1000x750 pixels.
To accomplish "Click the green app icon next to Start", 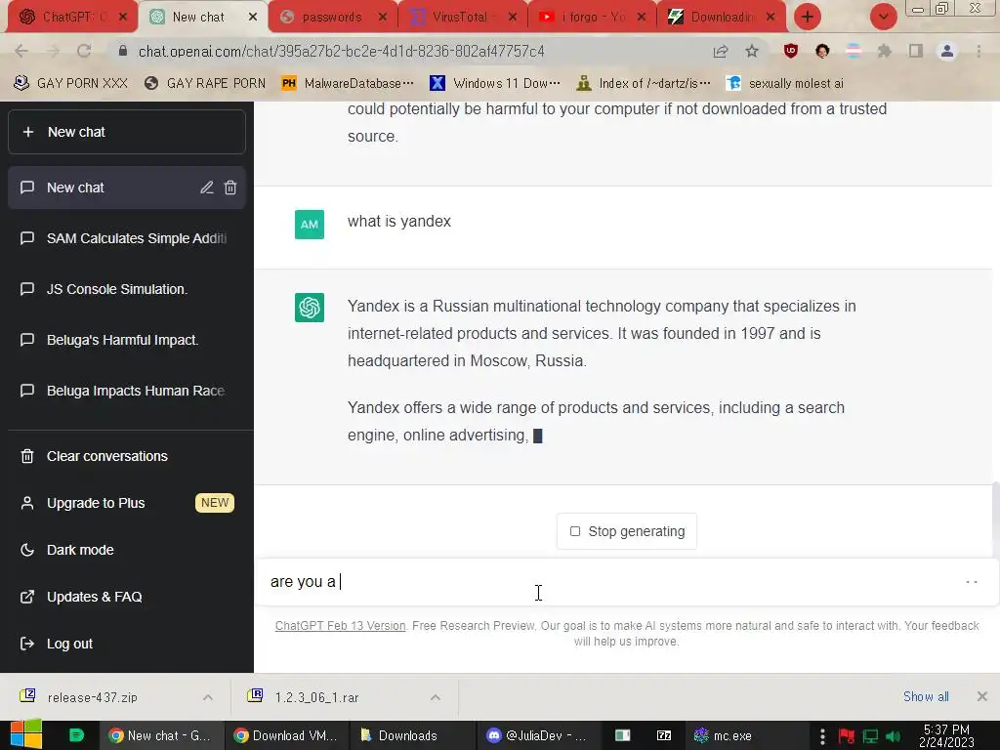I will pyautogui.click(x=76, y=734).
